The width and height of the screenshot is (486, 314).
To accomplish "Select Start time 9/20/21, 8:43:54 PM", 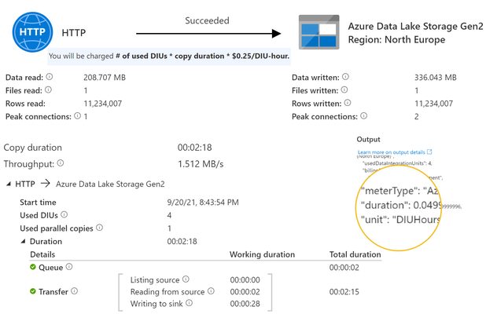I will coord(203,203).
